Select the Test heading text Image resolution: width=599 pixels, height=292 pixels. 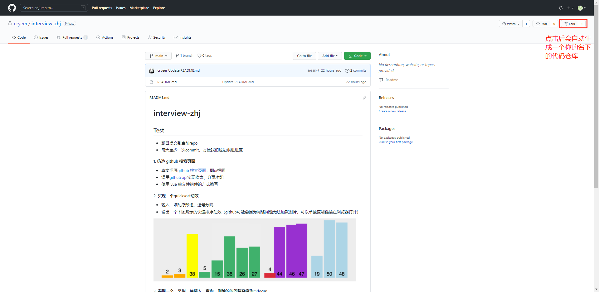(159, 130)
